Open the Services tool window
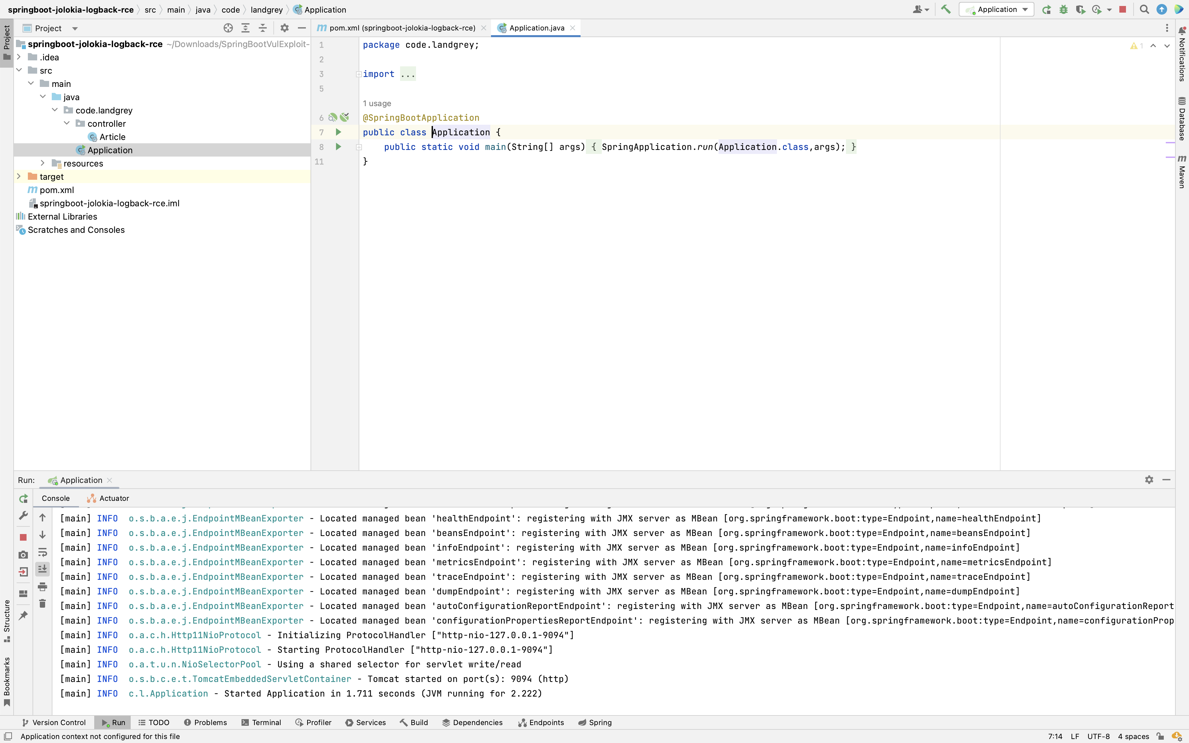This screenshot has height=743, width=1189. 365,722
